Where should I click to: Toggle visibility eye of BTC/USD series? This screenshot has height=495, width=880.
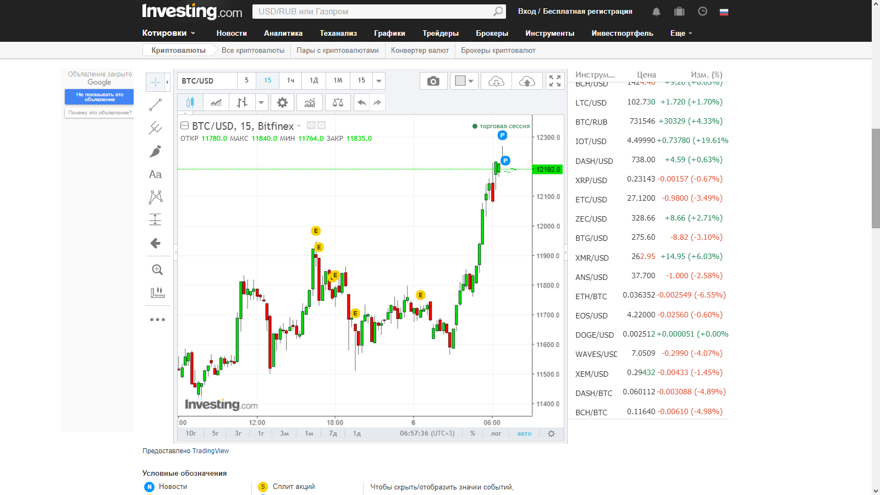(x=311, y=125)
